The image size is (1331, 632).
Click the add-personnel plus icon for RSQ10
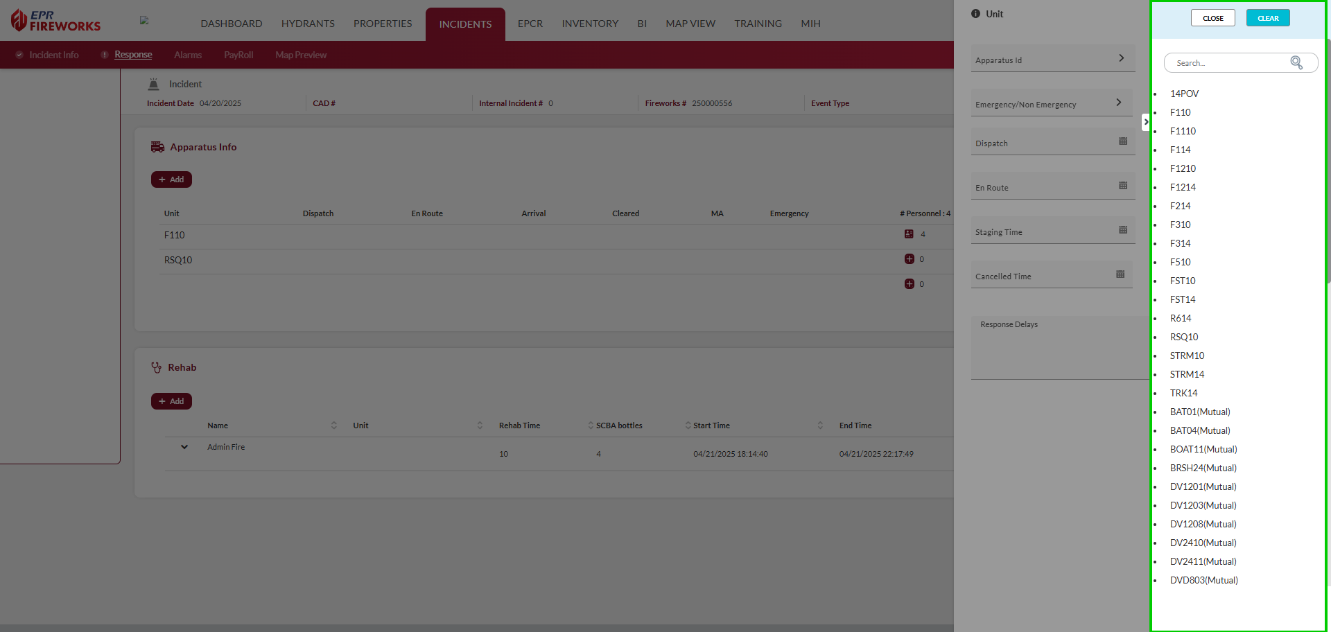tap(909, 259)
